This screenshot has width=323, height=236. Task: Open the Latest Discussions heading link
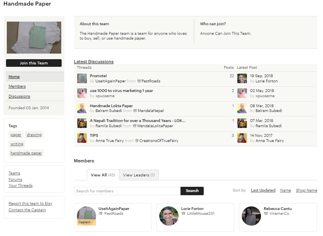pos(94,62)
